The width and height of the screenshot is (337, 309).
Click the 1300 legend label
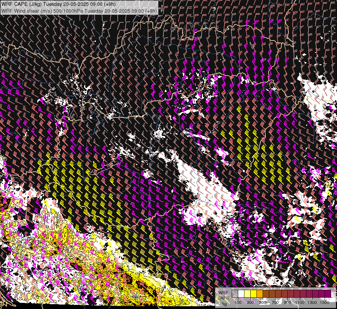[312, 302]
